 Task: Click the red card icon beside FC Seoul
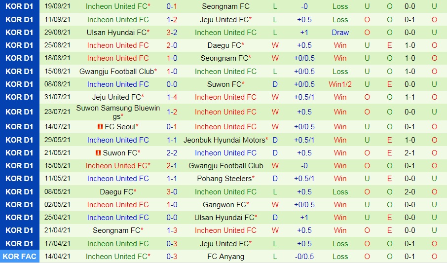point(100,127)
